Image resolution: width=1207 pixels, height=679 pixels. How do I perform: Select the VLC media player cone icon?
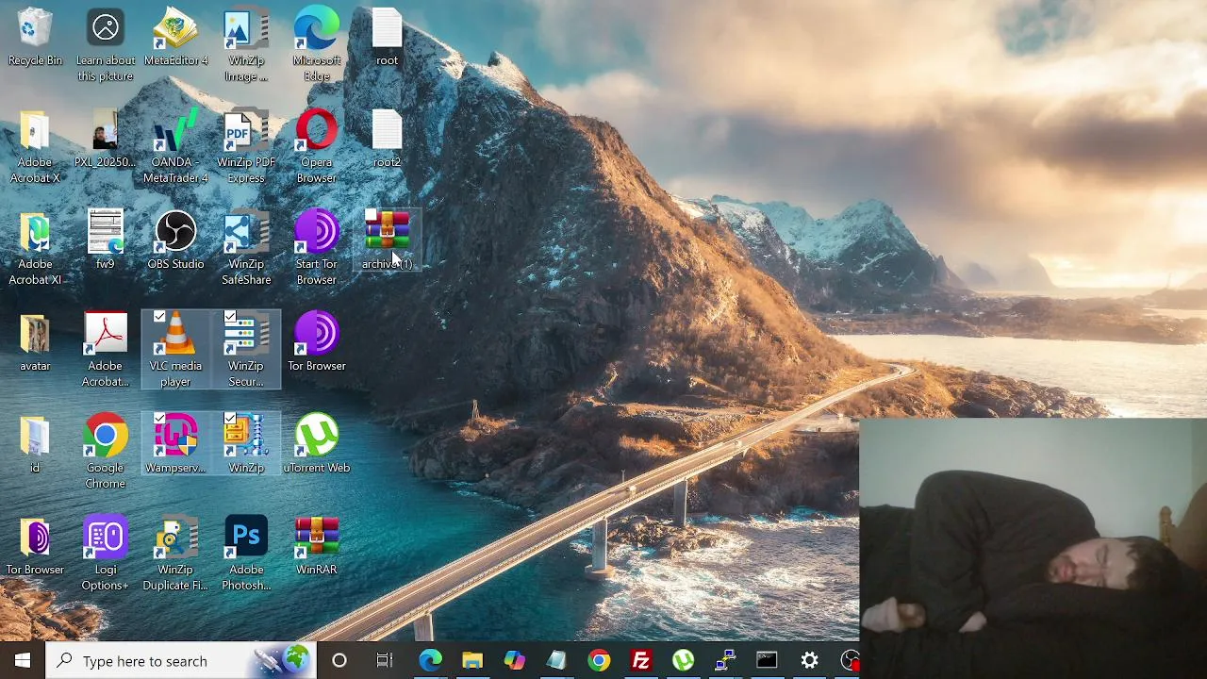175,335
